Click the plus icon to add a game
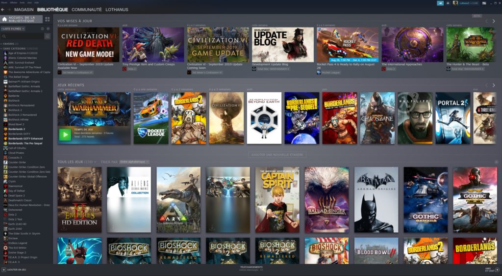Viewport: 502px width, 276px height. pos(3,270)
